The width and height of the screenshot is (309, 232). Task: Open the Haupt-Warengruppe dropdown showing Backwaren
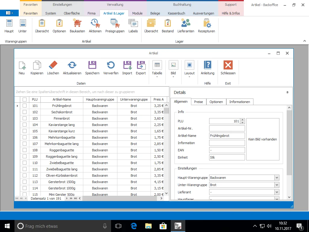(277, 178)
